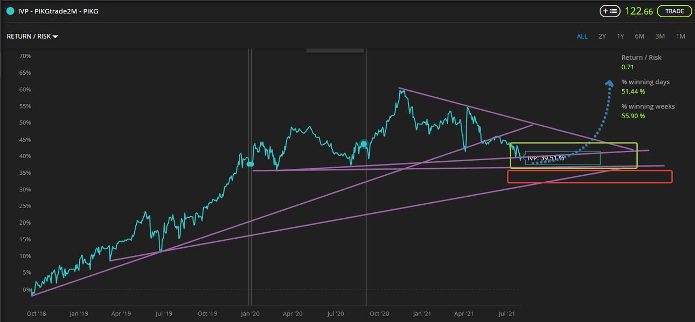Click the blue dotted arrow head

coord(609,83)
